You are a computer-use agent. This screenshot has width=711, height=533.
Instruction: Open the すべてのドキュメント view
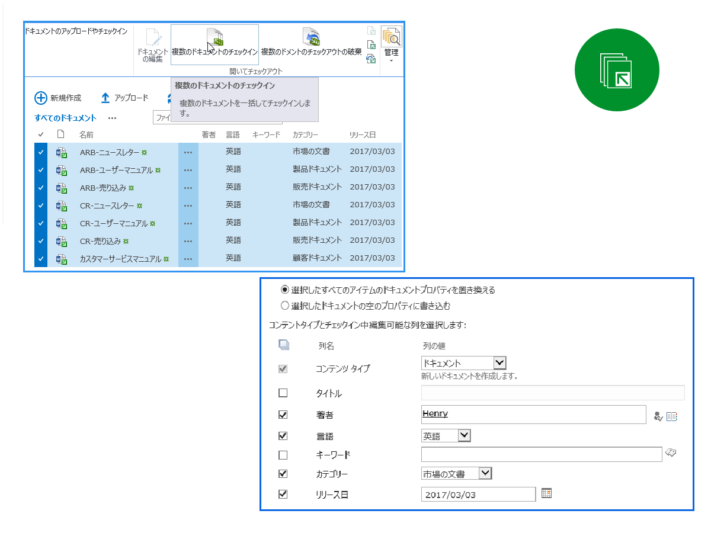65,118
